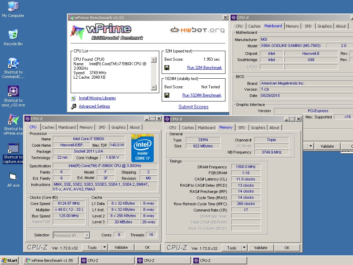Click DRAM Frequency value 1500.0 MHz
The image size is (353, 265).
tap(245, 167)
